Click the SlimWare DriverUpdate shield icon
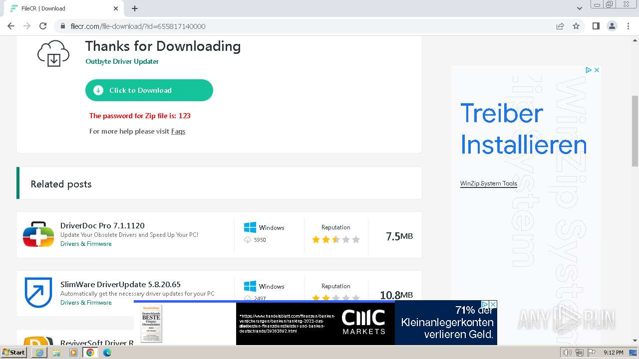 [x=38, y=292]
